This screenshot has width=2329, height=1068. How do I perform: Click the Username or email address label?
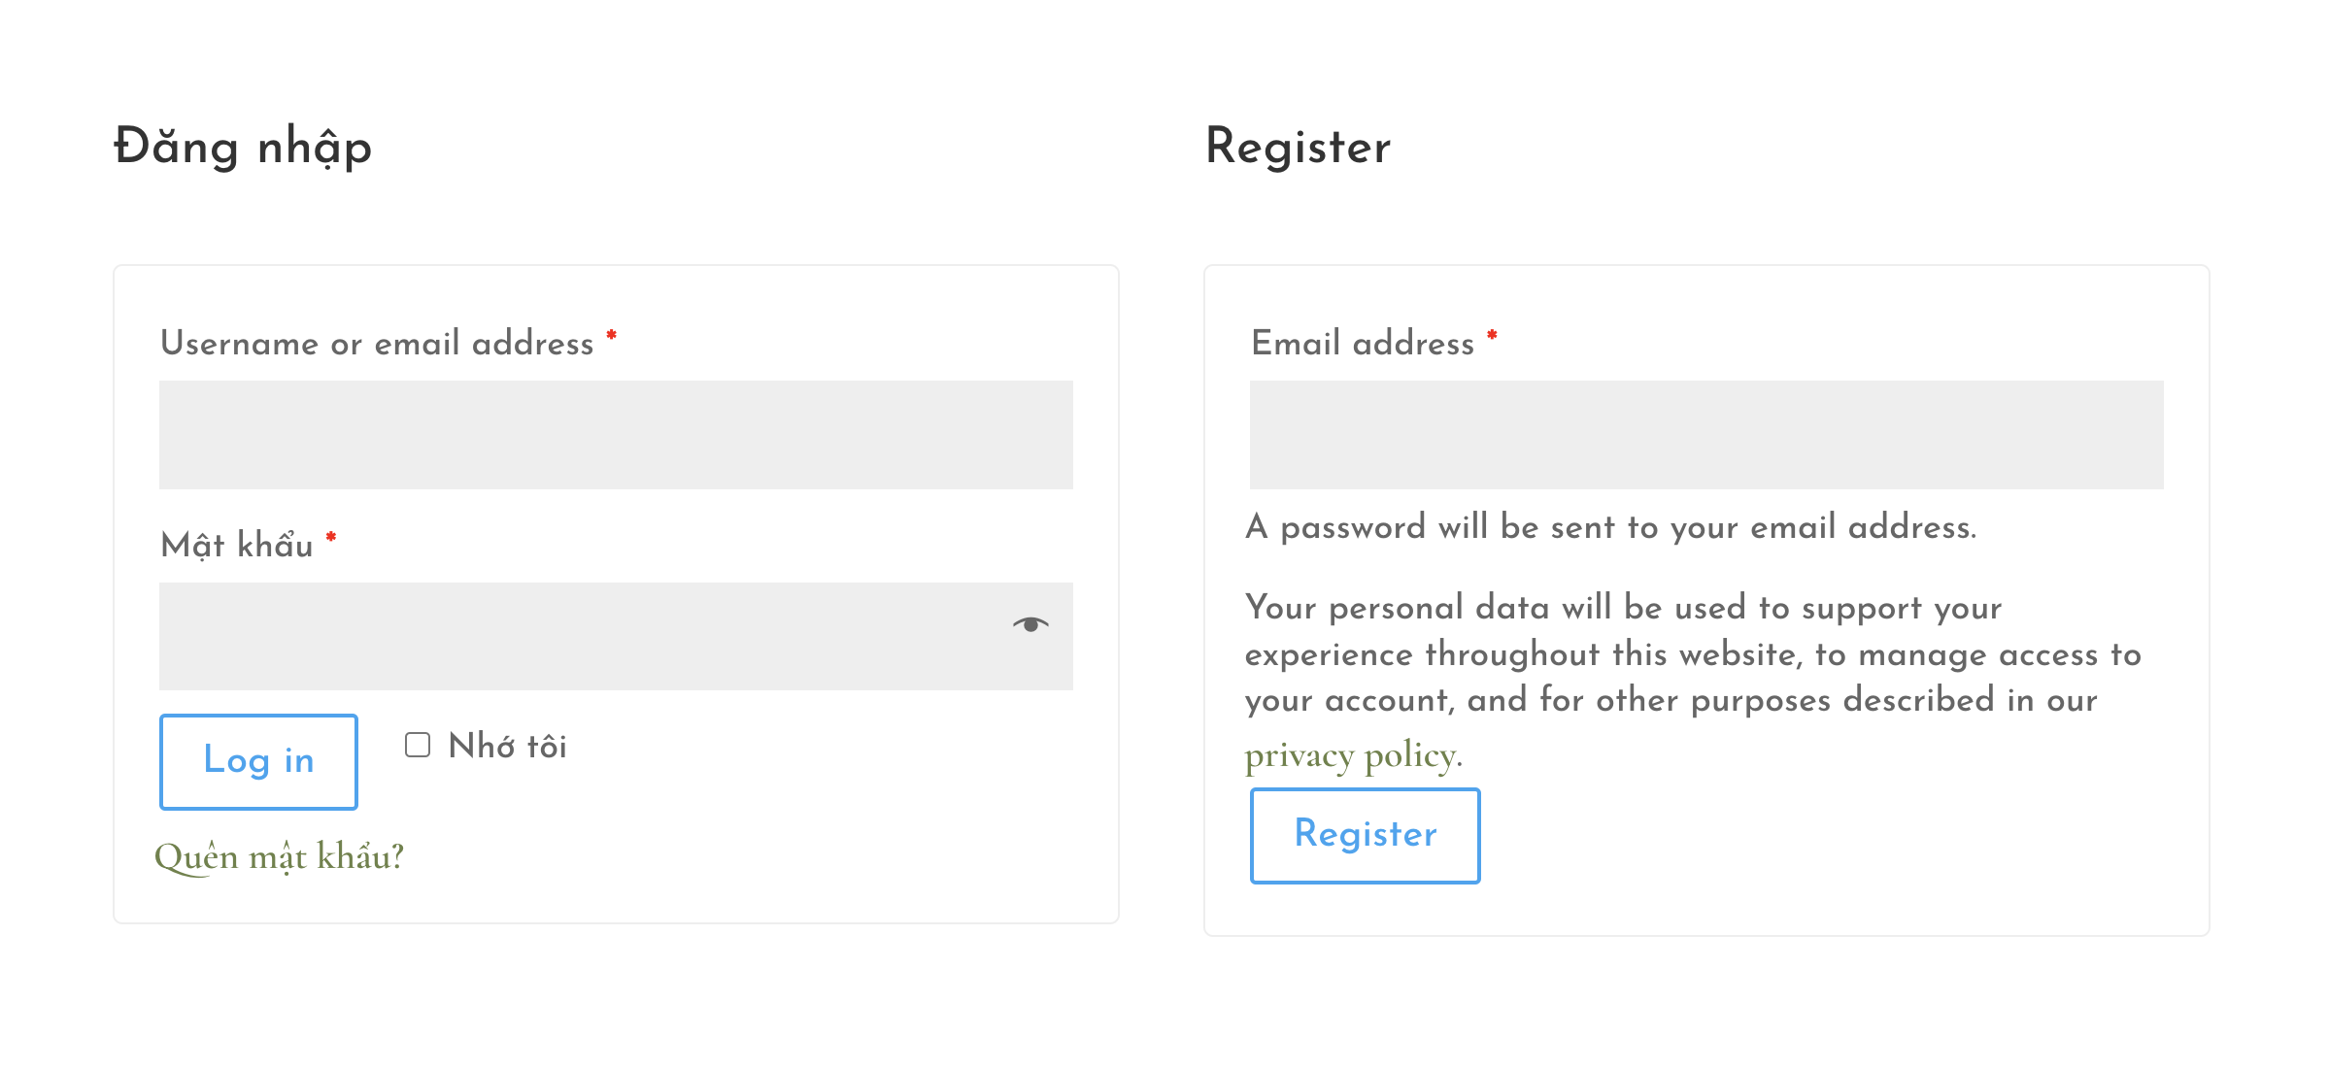pos(377,344)
